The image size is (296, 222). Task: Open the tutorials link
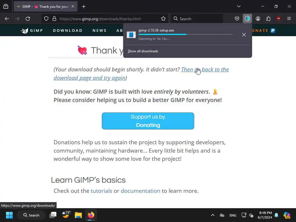(101, 191)
